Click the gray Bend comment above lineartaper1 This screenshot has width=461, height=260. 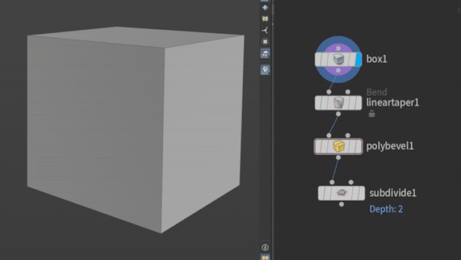pyautogui.click(x=377, y=92)
